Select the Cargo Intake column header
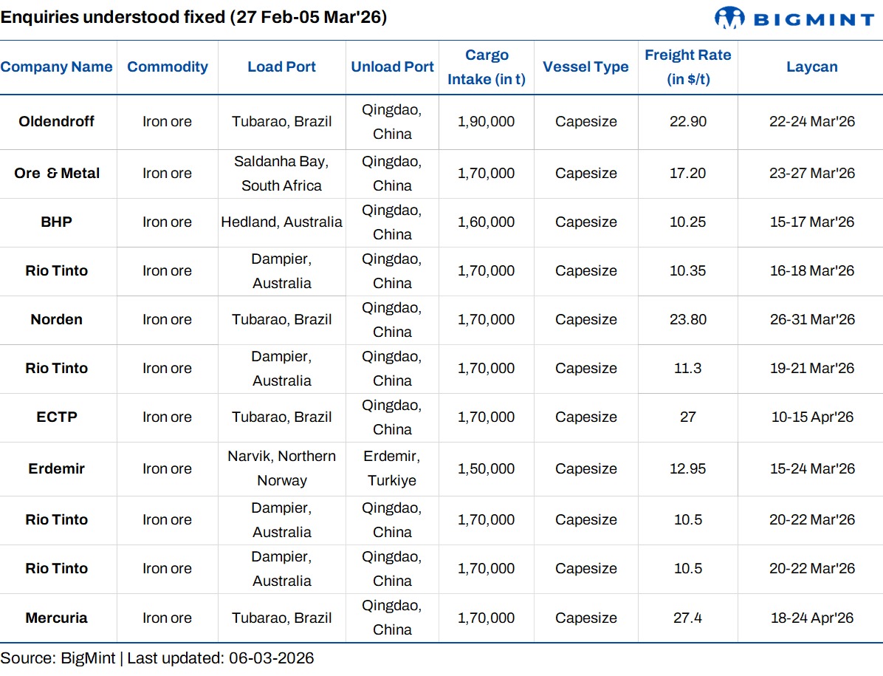Image resolution: width=883 pixels, height=676 pixels. [487, 67]
